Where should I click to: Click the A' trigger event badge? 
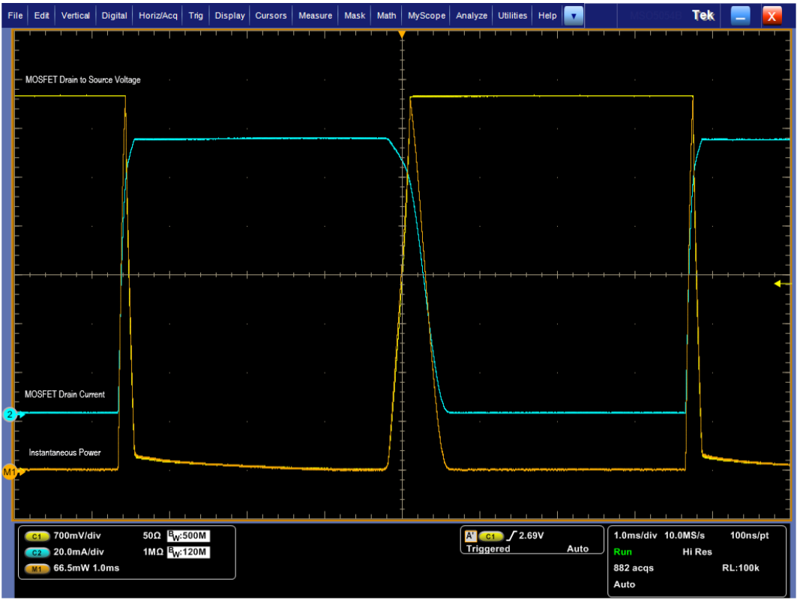[472, 536]
